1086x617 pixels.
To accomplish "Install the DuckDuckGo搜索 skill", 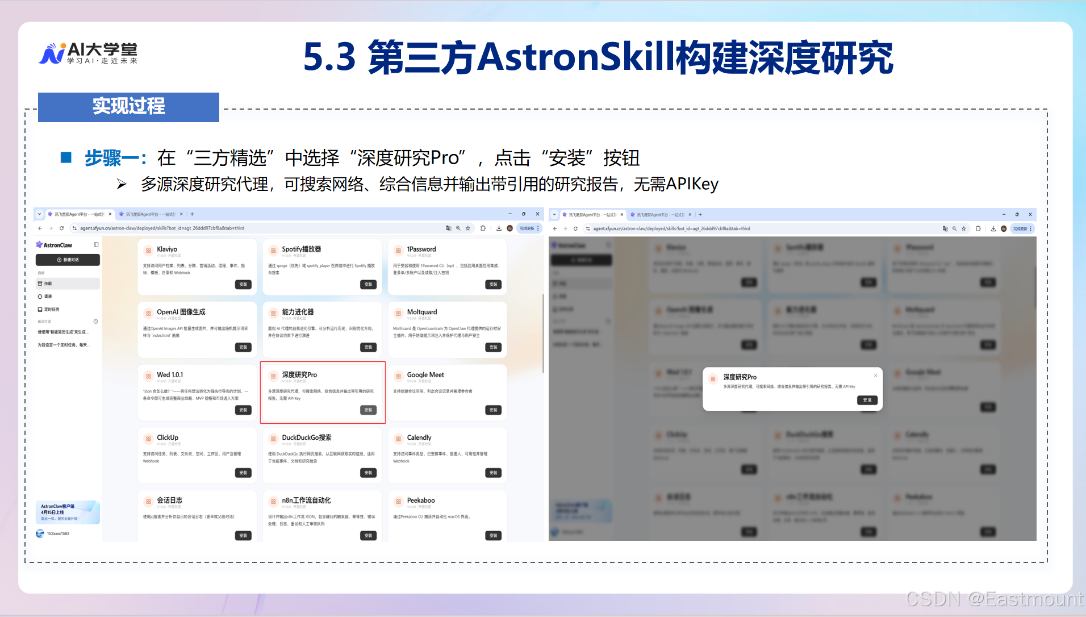I will [368, 473].
